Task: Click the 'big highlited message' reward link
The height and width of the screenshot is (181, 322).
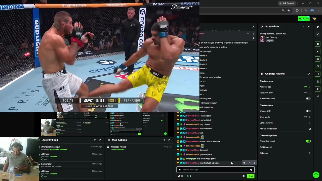Action: 58,150
